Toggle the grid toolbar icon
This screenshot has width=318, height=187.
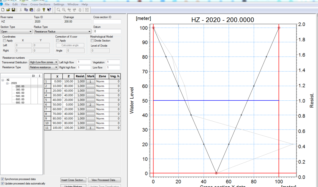coord(87,10)
